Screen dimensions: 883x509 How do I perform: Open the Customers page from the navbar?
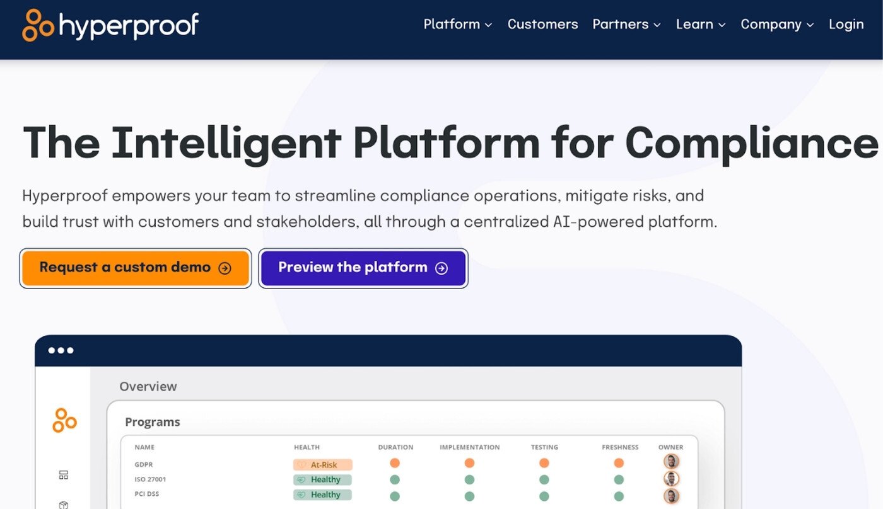pyautogui.click(x=542, y=24)
